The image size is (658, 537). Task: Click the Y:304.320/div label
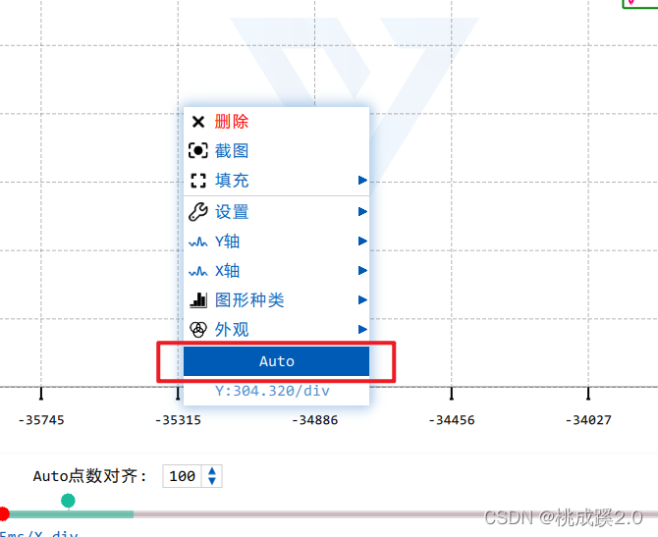click(x=272, y=391)
